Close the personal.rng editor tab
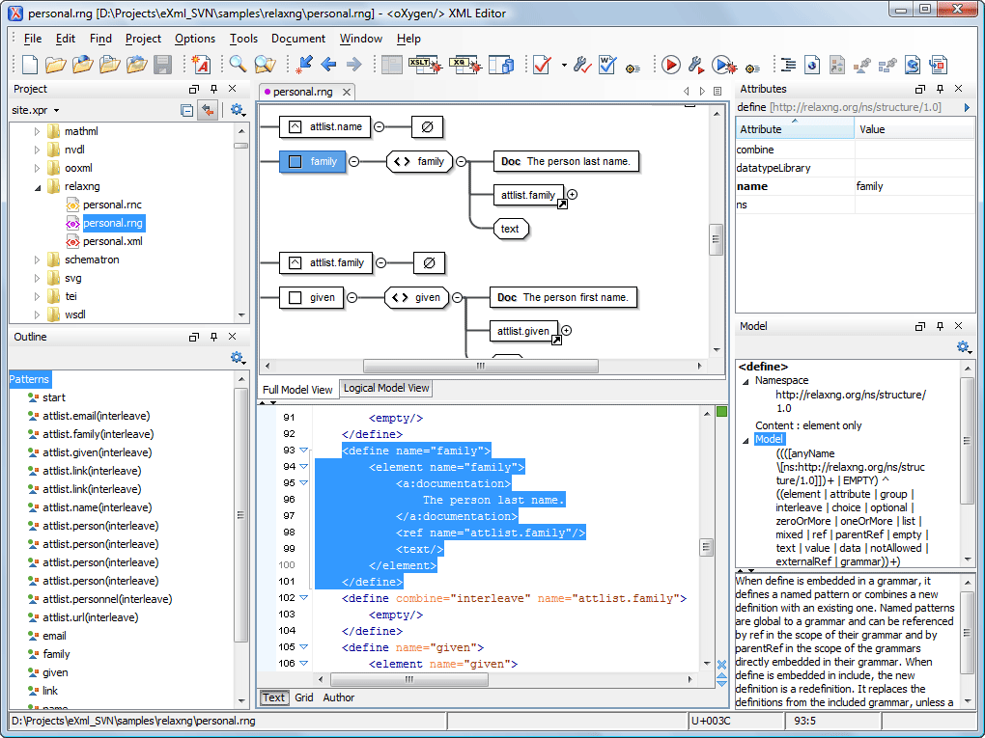The image size is (985, 738). (346, 93)
